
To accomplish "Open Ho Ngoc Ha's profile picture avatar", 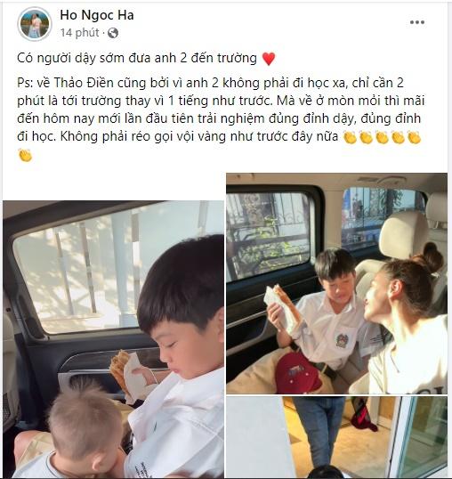I will point(35,24).
